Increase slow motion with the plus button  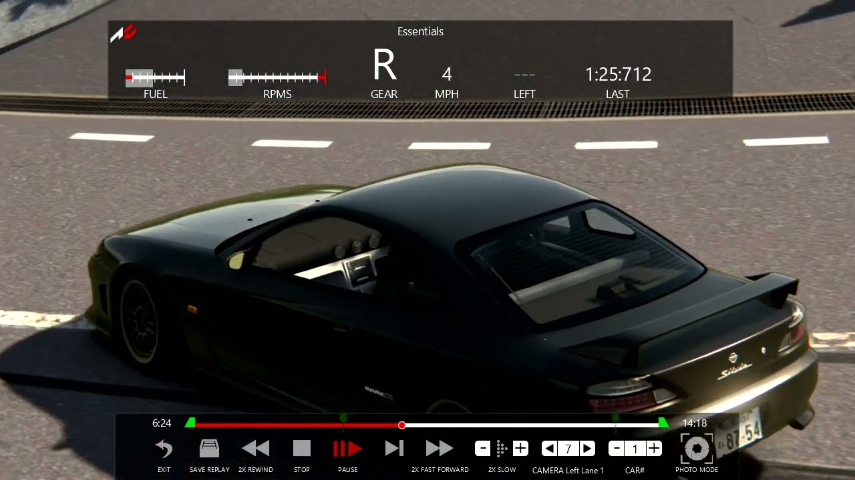[x=520, y=448]
